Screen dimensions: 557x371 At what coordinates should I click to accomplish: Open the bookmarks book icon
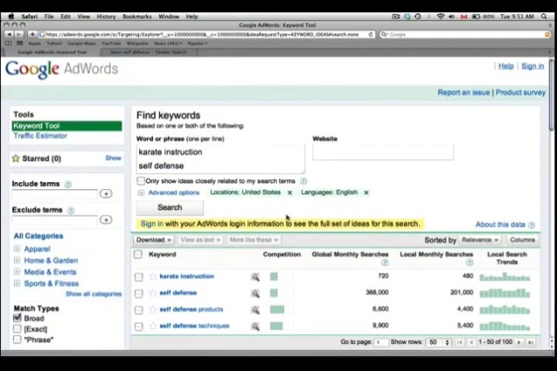(x=8, y=43)
